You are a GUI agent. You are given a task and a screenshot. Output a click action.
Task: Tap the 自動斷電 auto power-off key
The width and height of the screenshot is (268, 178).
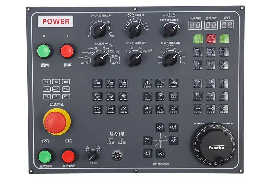pyautogui.click(x=160, y=96)
